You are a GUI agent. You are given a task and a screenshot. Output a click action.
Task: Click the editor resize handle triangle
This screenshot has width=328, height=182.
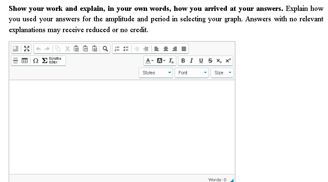click(x=232, y=180)
